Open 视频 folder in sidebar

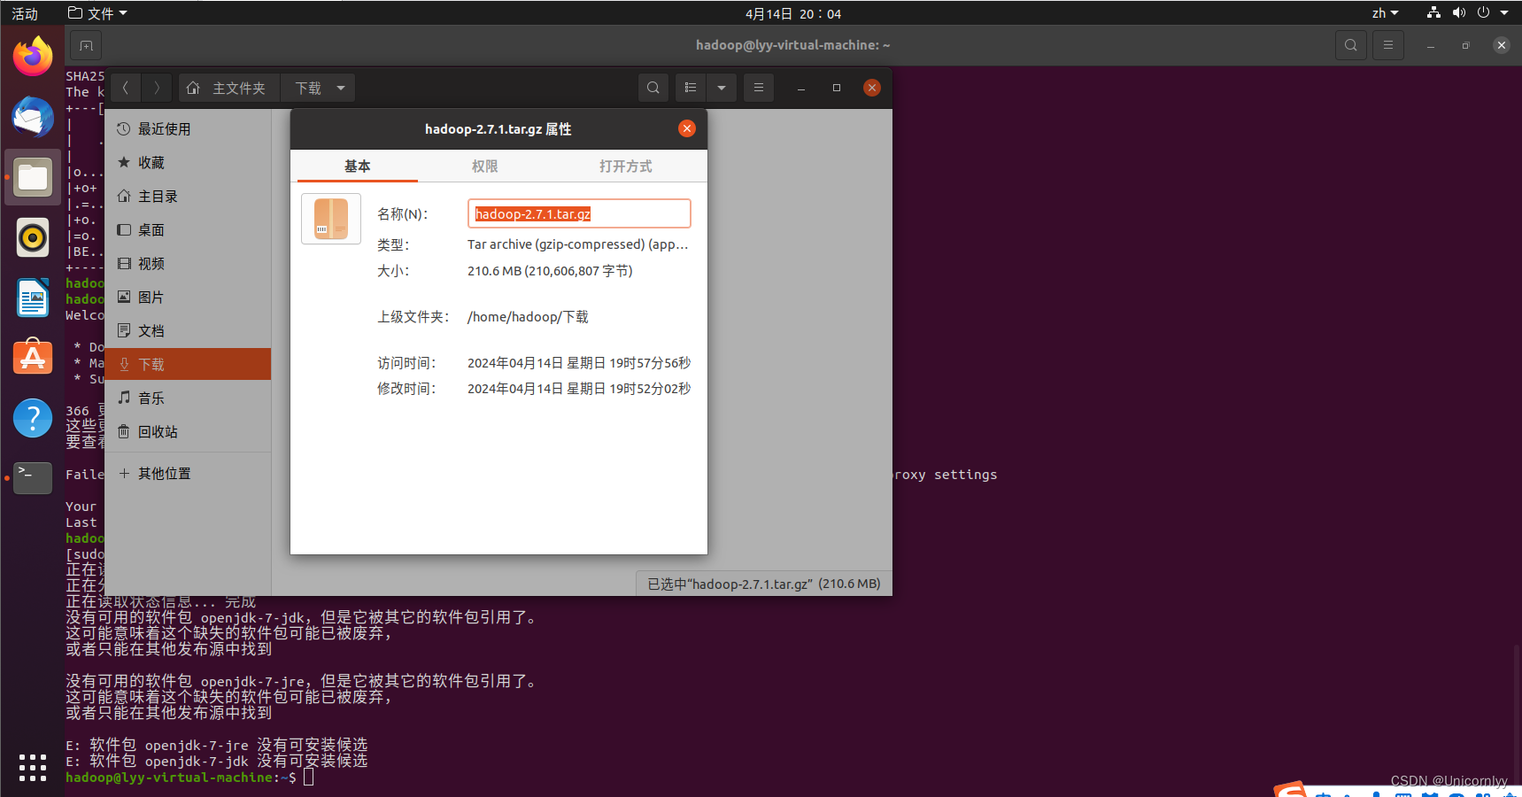tap(188, 264)
